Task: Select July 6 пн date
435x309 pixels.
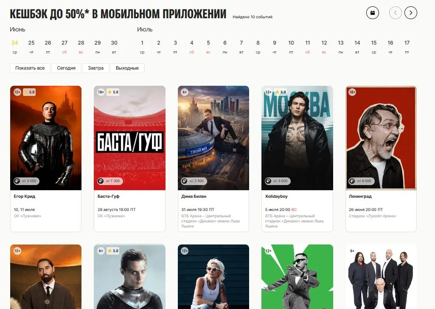Action: tap(225, 47)
